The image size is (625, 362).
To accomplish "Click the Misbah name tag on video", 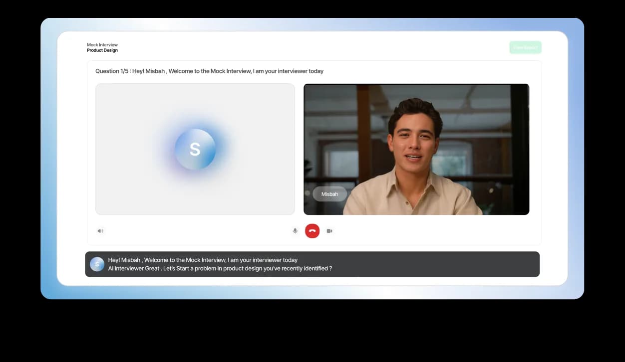I will [x=329, y=193].
